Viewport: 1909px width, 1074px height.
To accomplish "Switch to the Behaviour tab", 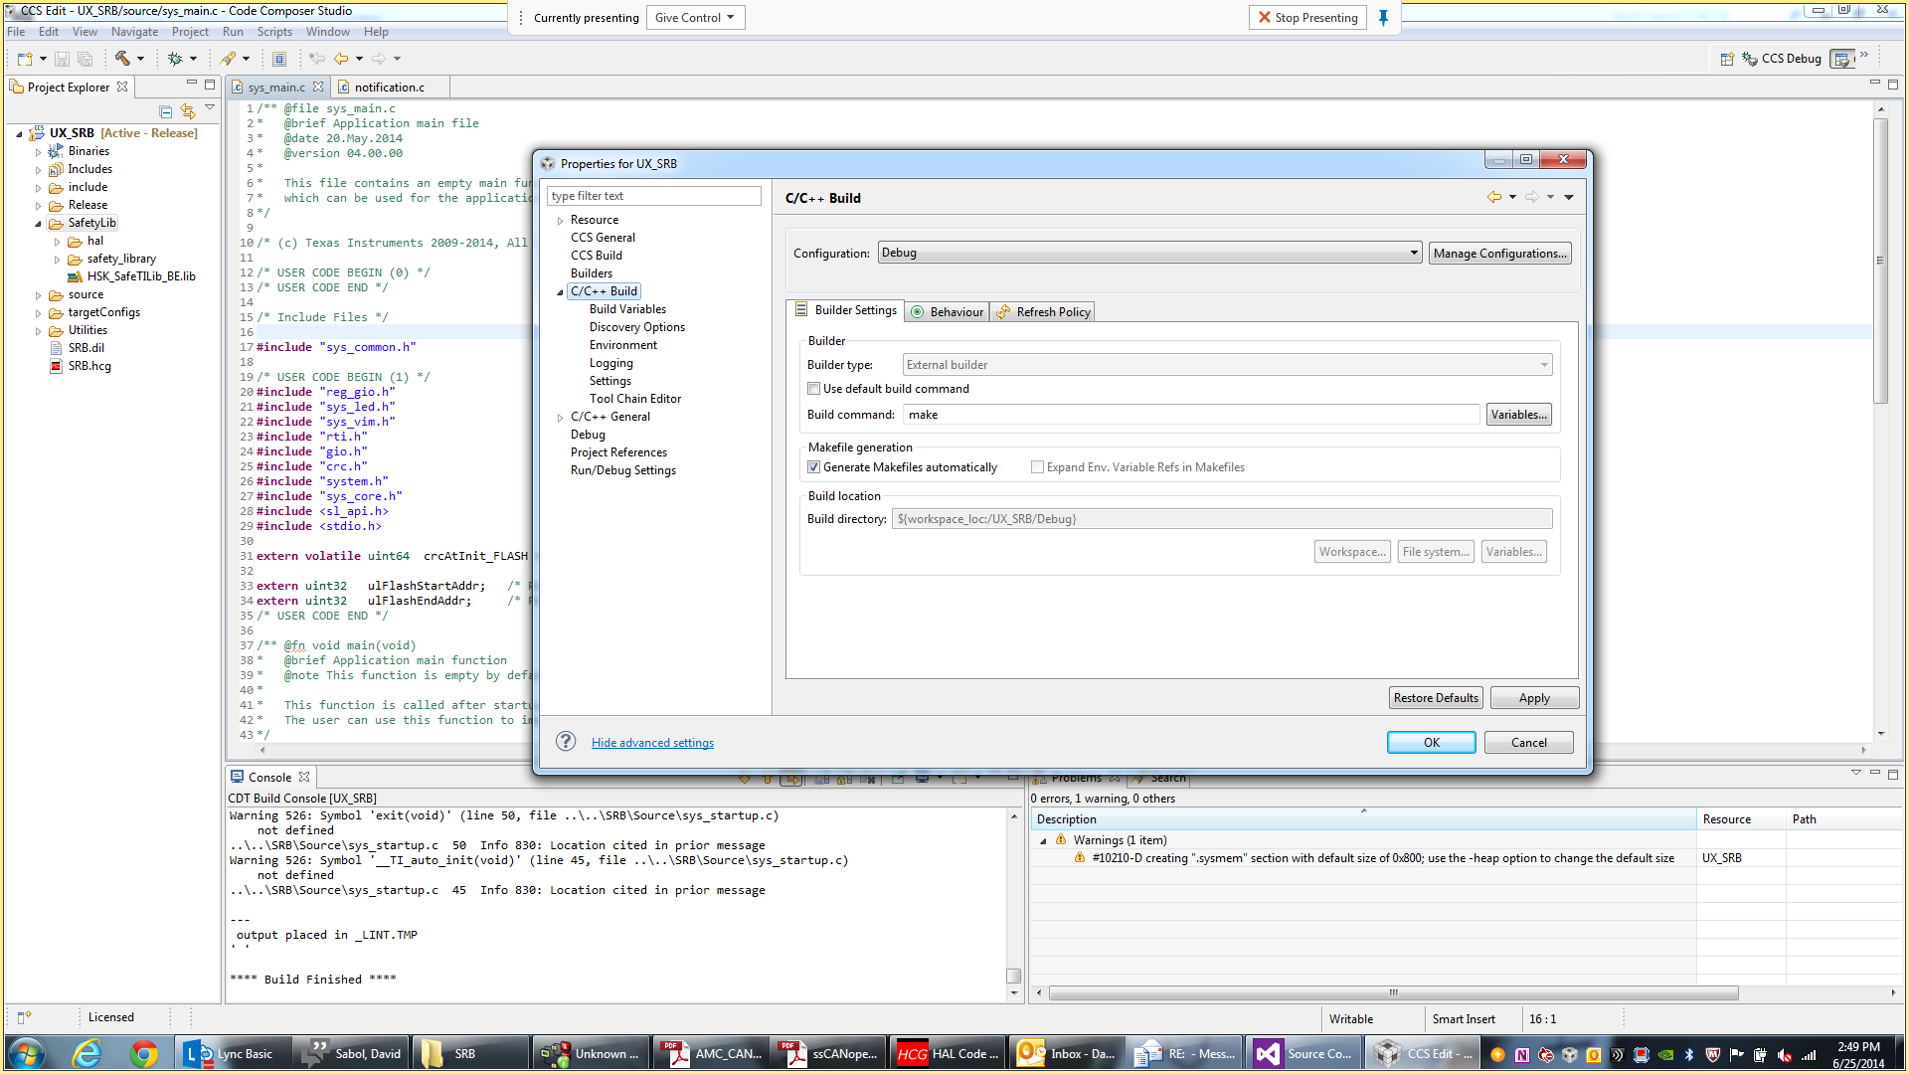I will click(948, 312).
